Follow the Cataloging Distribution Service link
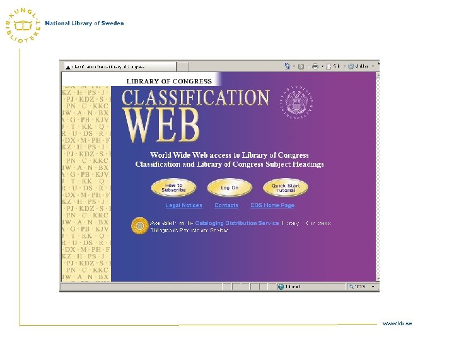 tap(237, 223)
